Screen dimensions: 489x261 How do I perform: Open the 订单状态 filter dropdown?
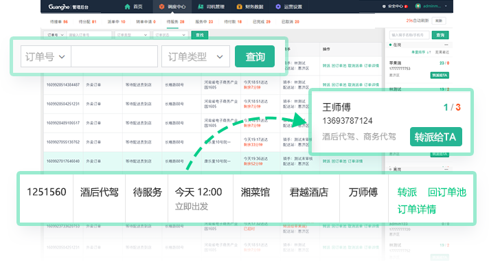[x=170, y=35]
